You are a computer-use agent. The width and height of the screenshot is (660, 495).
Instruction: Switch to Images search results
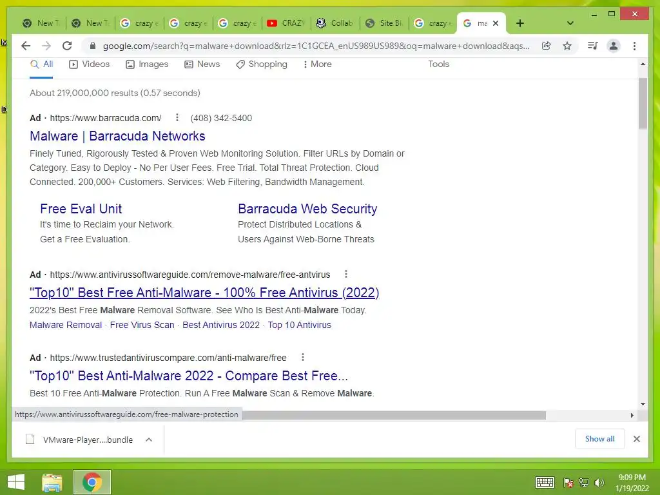pyautogui.click(x=147, y=64)
